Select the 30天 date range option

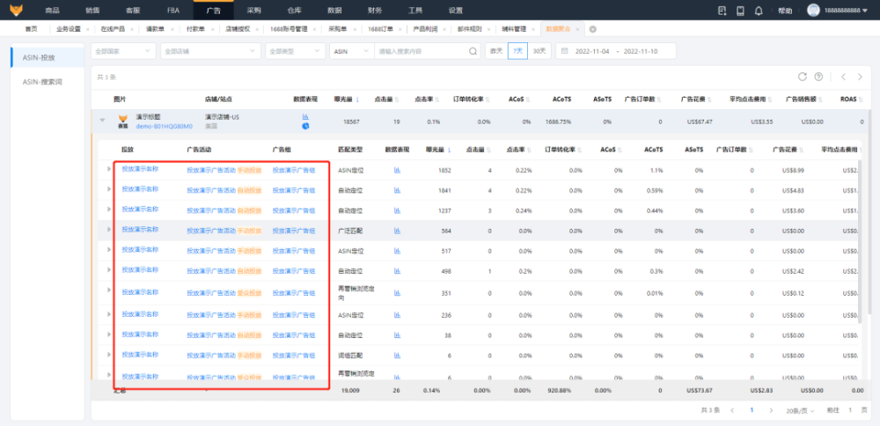pyautogui.click(x=539, y=51)
